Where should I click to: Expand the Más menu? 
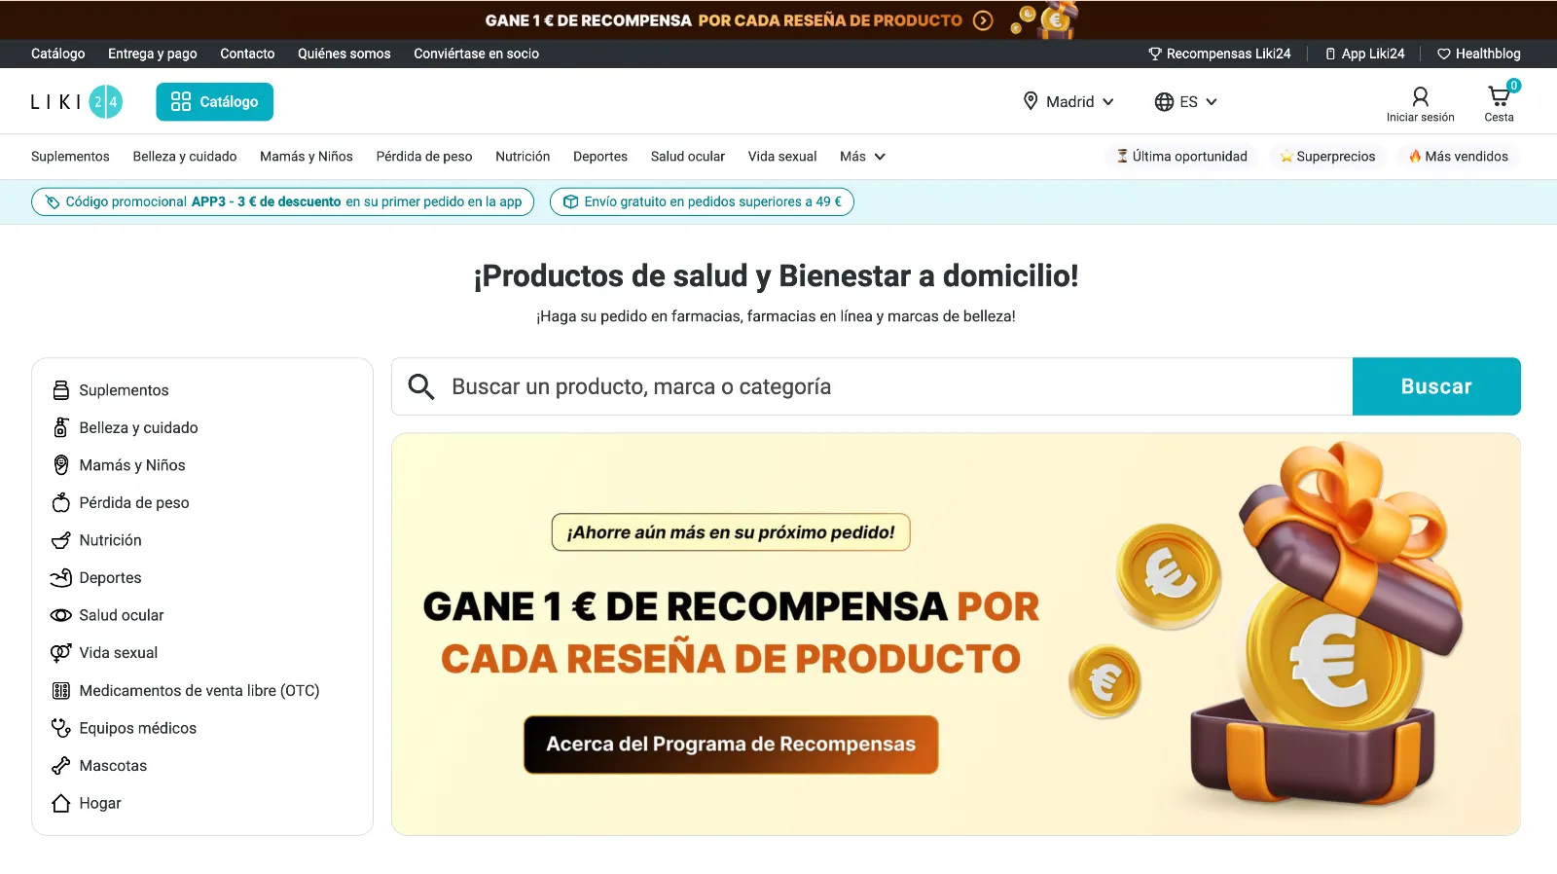(862, 157)
